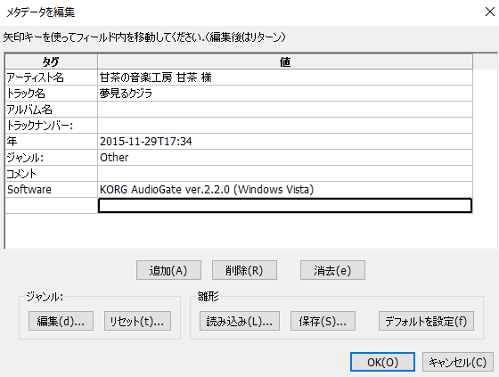Click デフォルトを設定(f) button
Viewport: 499px width, 377px height.
pyautogui.click(x=426, y=321)
